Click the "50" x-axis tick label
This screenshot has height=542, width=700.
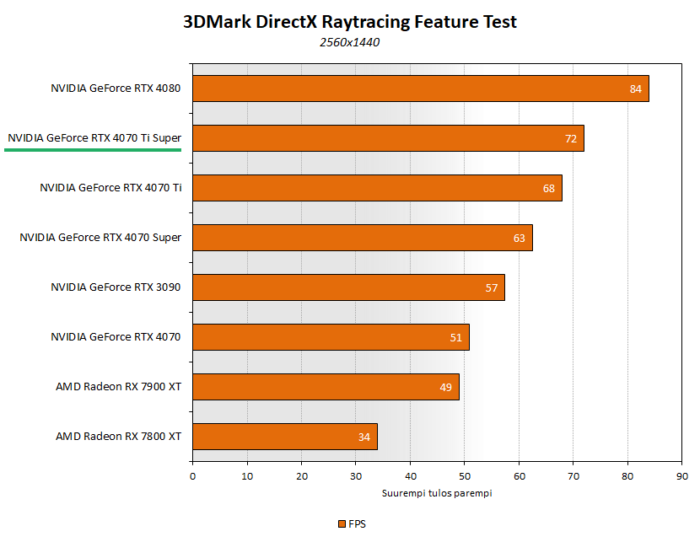465,476
